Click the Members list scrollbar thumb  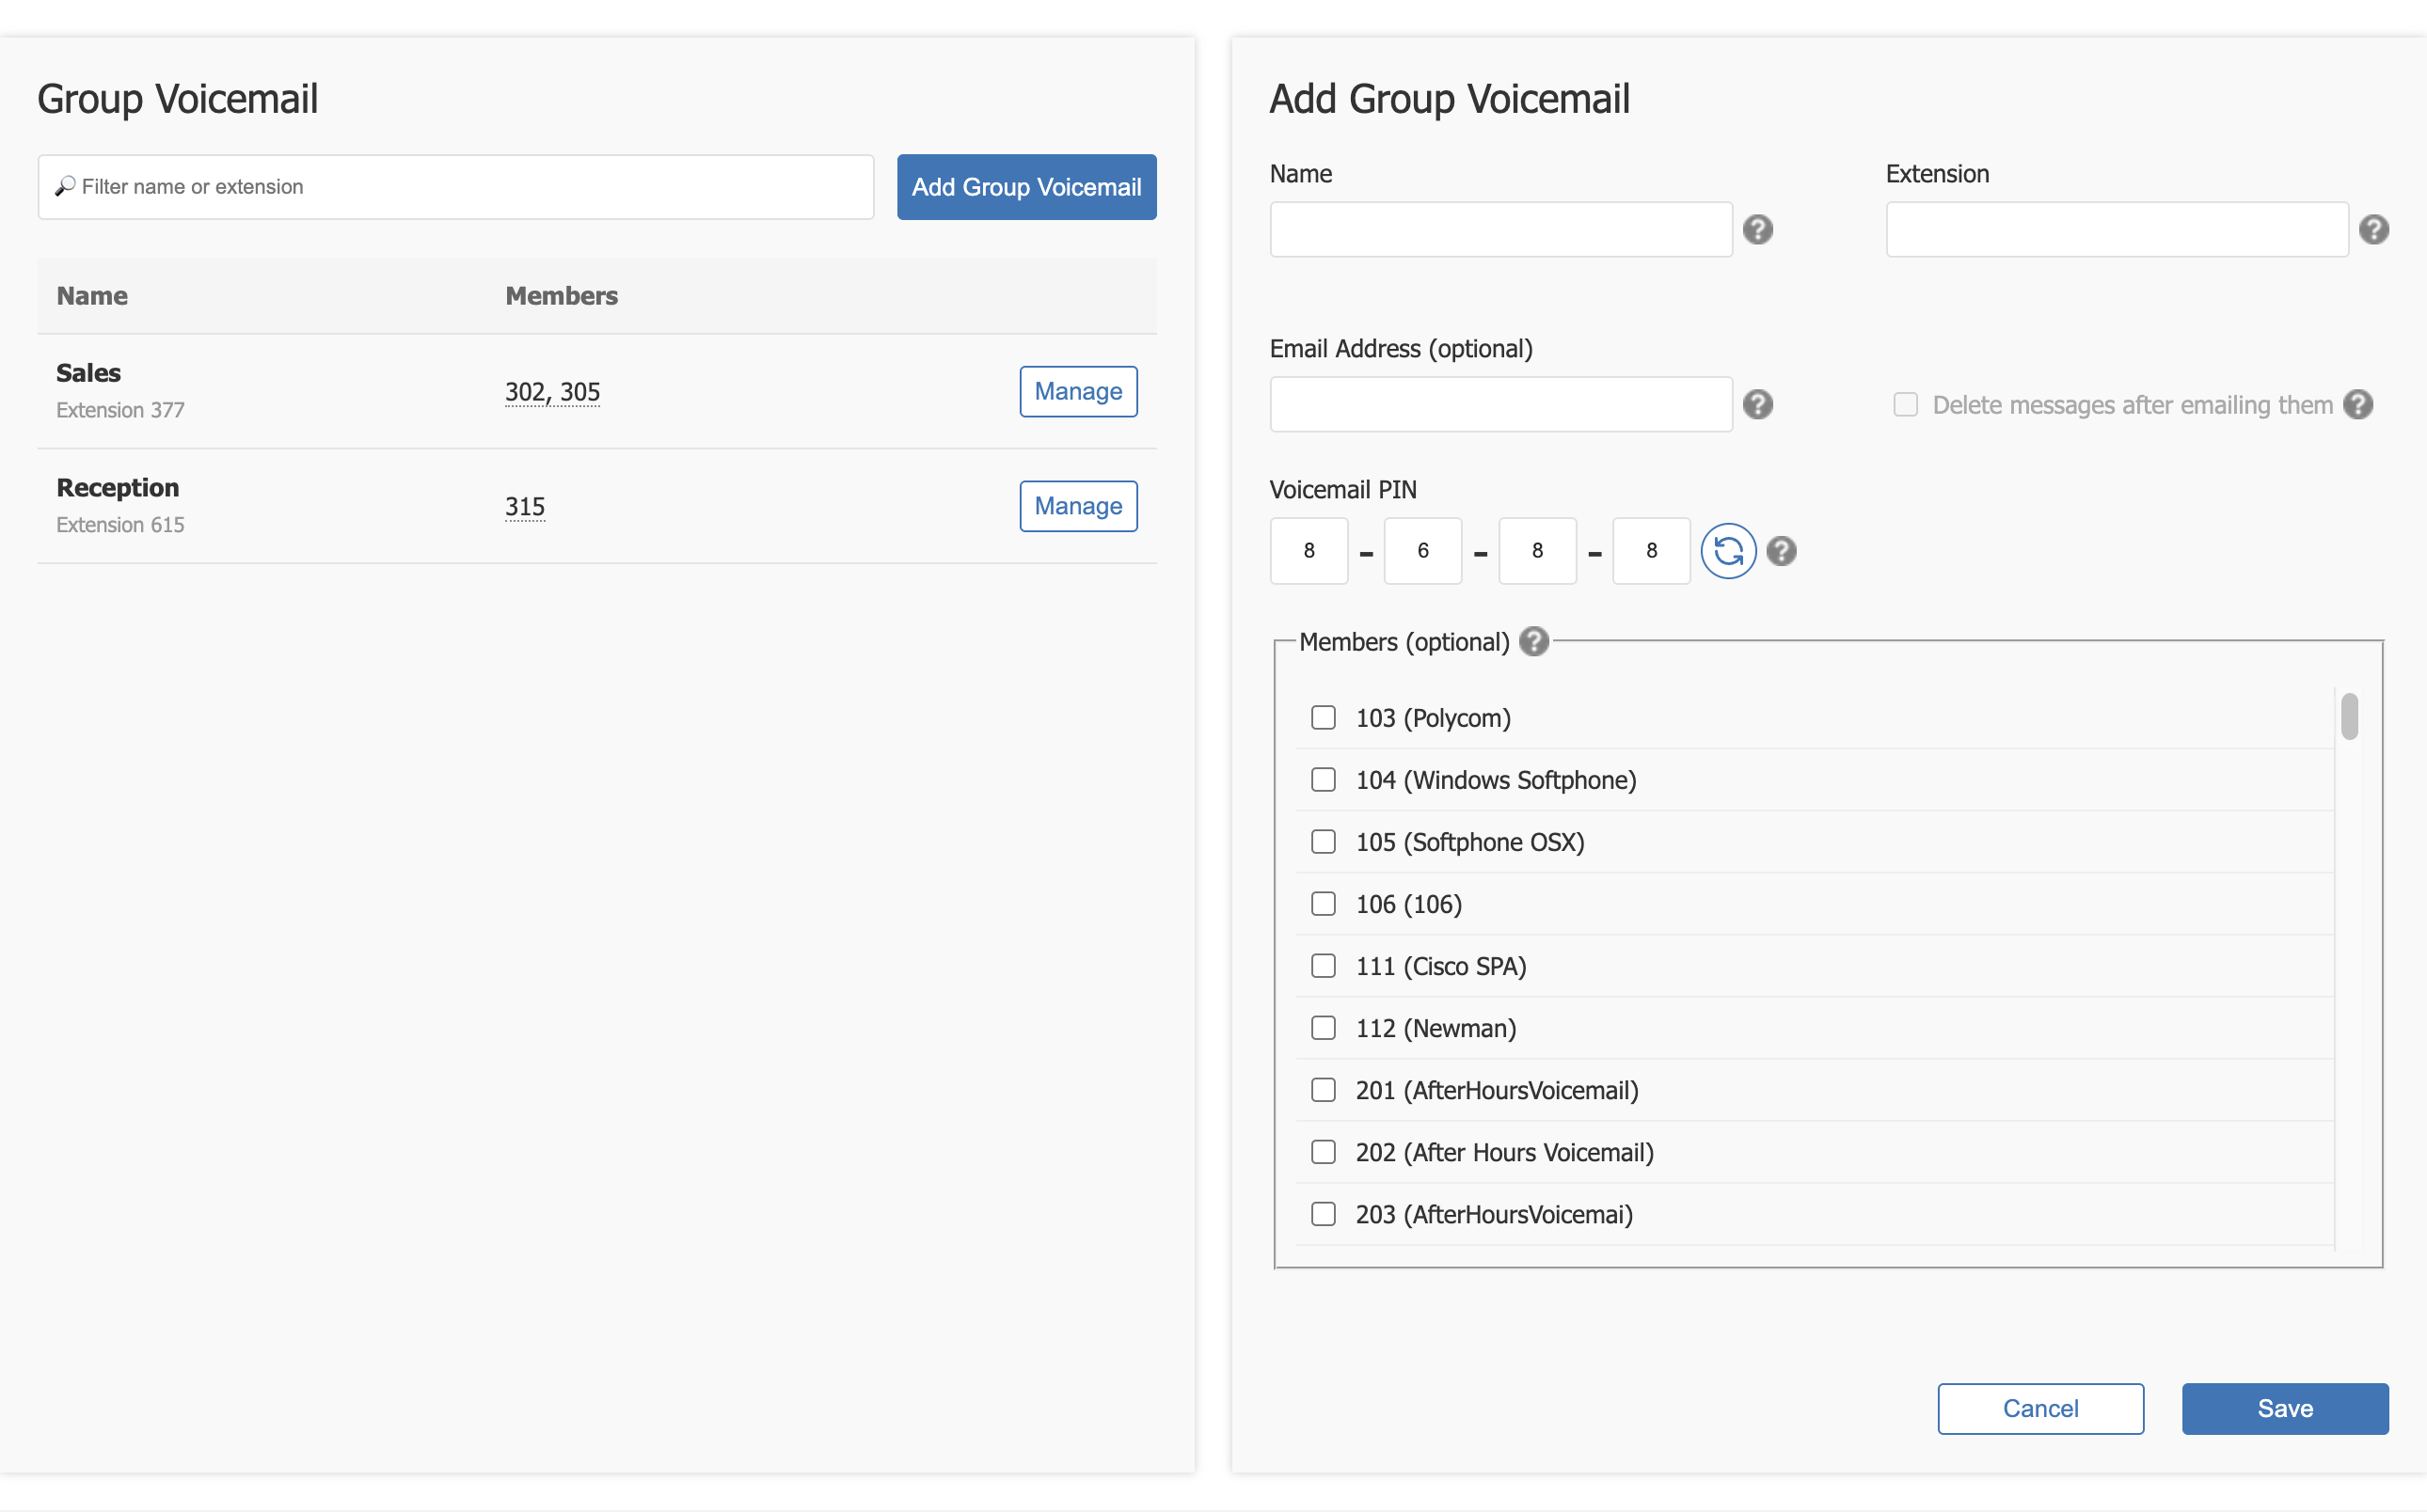pyautogui.click(x=2350, y=717)
